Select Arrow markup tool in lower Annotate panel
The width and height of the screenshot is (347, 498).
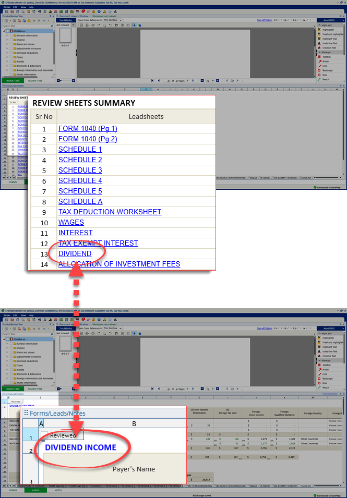[x=326, y=370]
